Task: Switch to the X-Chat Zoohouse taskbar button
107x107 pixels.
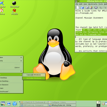Action: (34, 102)
